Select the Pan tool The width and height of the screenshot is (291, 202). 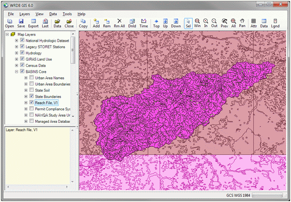(242, 23)
